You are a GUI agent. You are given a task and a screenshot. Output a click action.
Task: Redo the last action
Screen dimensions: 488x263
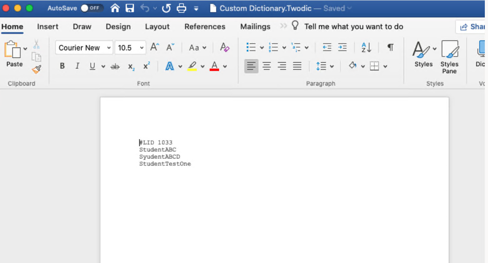tap(166, 8)
